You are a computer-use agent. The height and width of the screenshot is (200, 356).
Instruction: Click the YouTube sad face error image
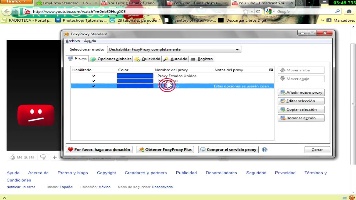coord(36,115)
